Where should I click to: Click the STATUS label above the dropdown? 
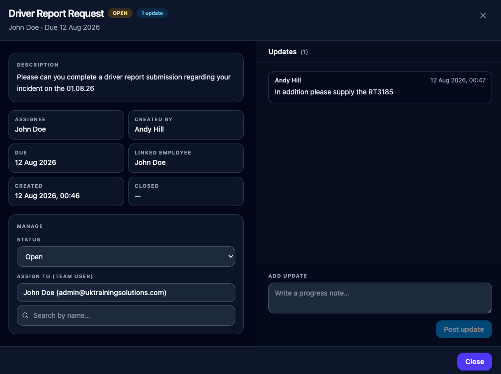[x=28, y=240]
